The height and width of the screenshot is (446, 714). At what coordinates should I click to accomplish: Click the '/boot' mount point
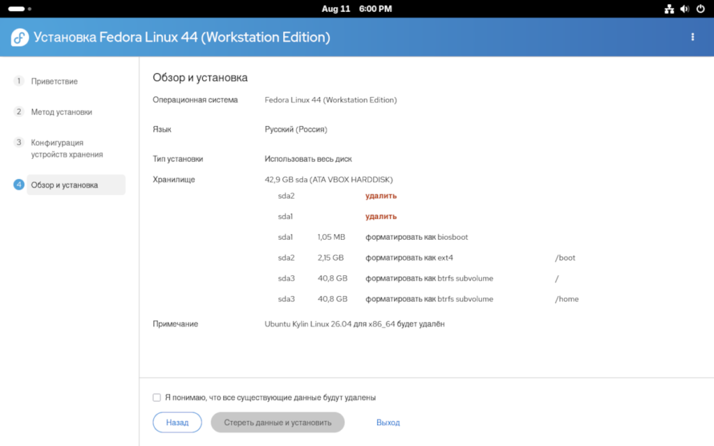[x=565, y=258]
